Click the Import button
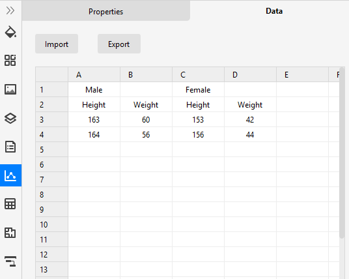Viewport: 349px width, 279px height. [57, 44]
